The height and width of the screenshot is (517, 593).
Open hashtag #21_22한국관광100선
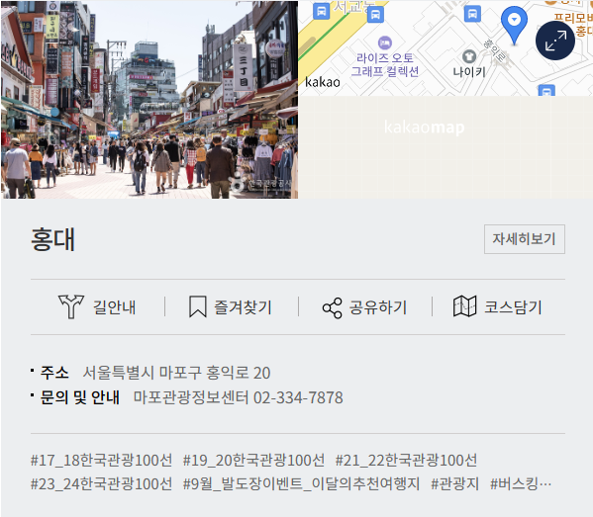[x=406, y=460]
